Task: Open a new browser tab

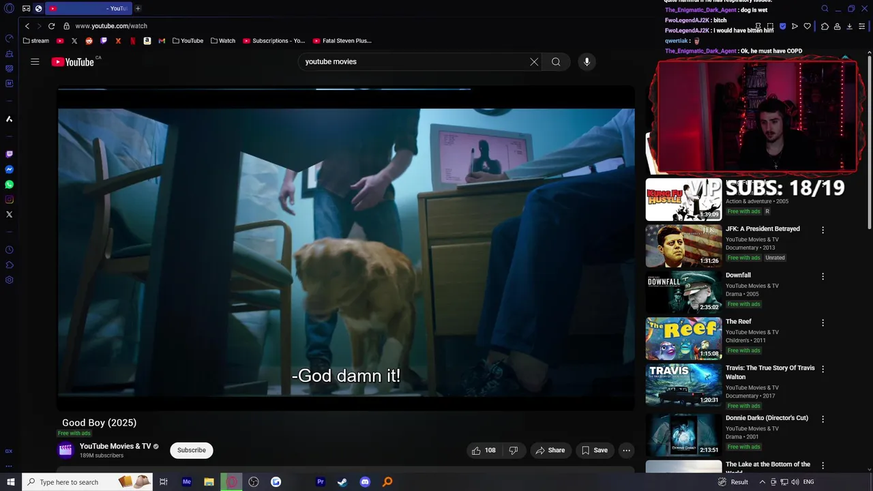Action: pos(138,8)
